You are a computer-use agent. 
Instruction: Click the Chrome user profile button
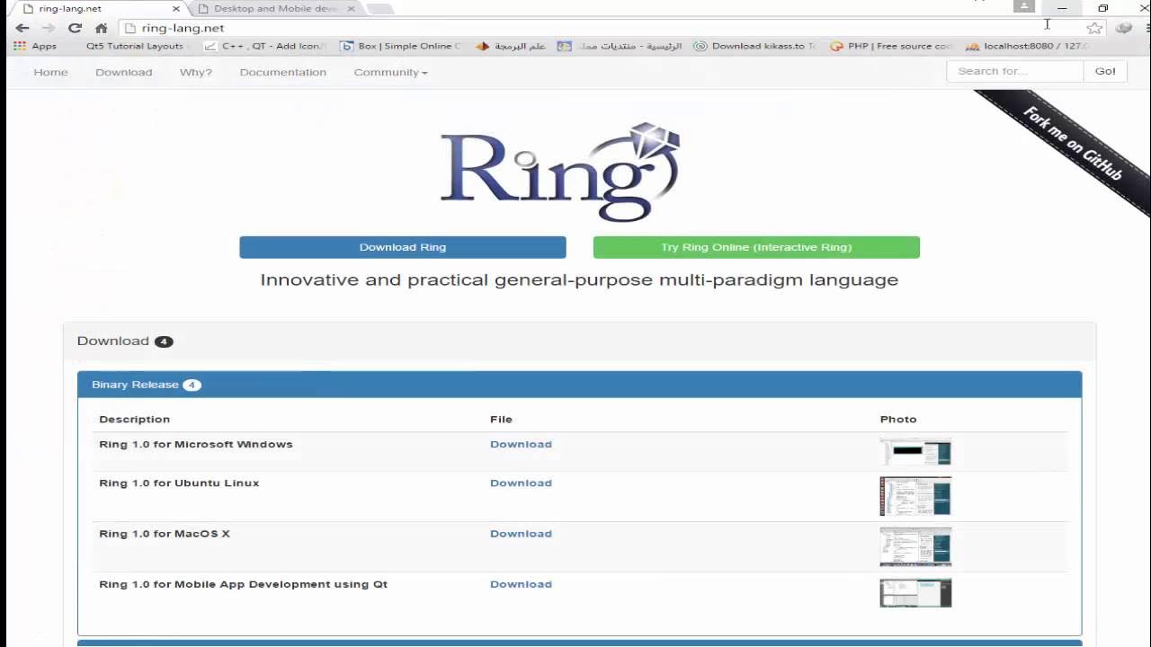(x=1023, y=6)
